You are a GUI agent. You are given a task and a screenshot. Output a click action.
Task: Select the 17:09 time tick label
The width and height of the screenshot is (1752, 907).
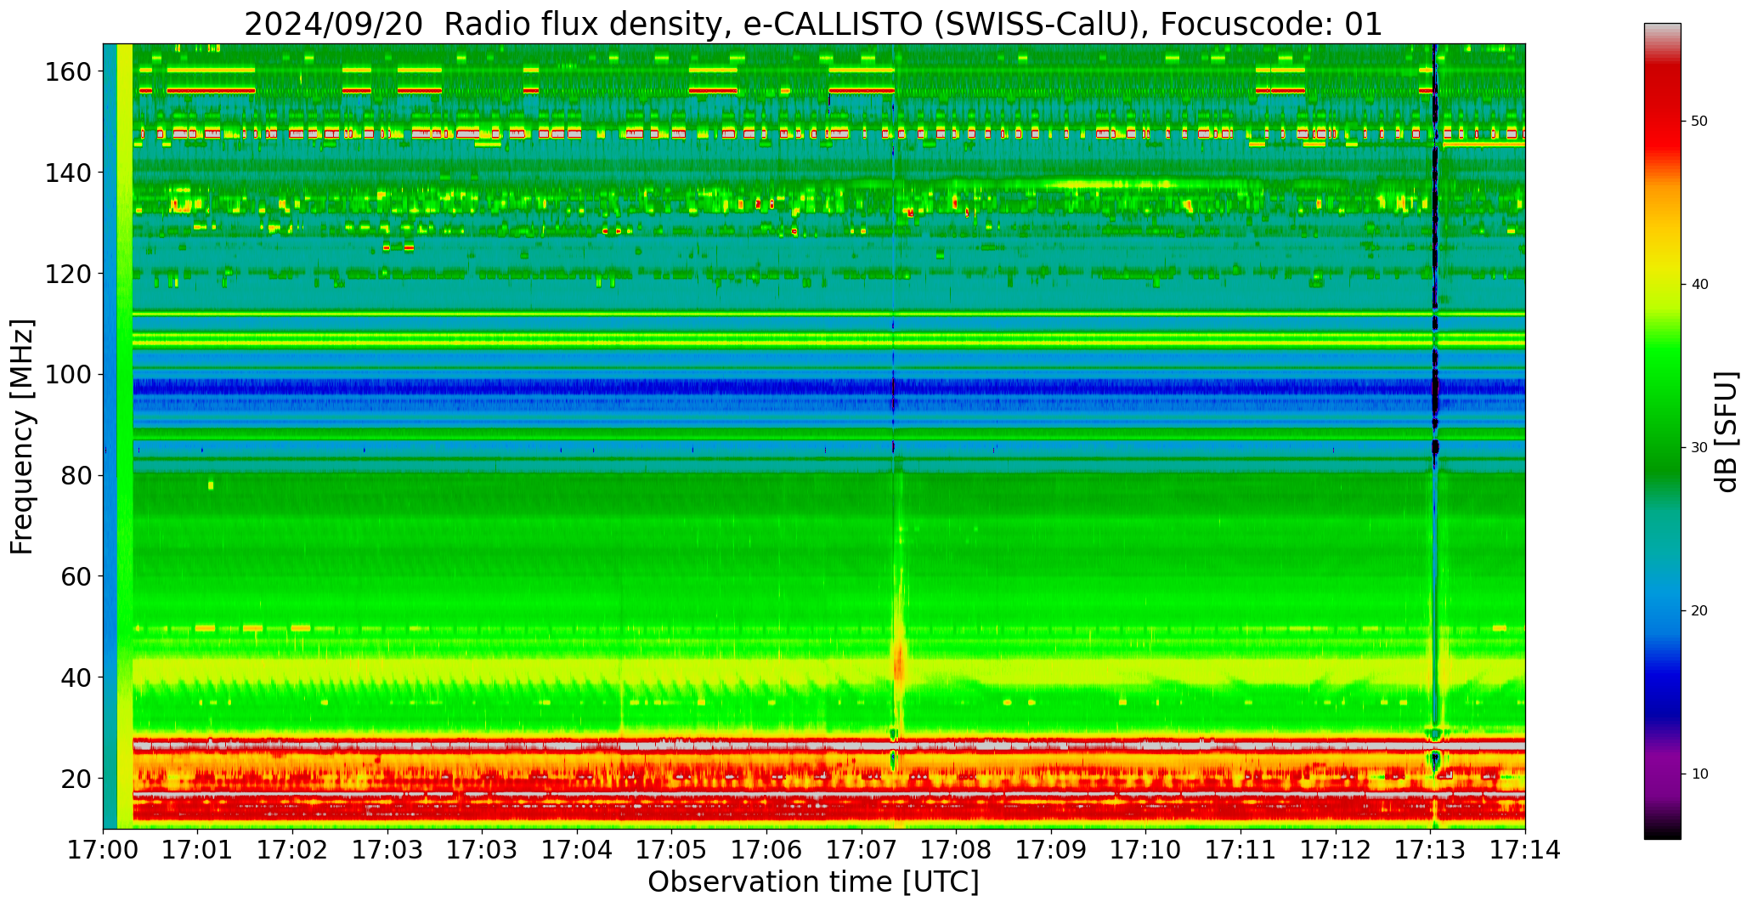tap(1051, 851)
